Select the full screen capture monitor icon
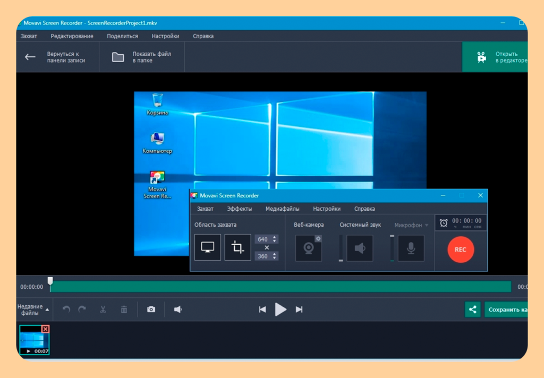Viewport: 544px width, 378px height. tap(208, 247)
